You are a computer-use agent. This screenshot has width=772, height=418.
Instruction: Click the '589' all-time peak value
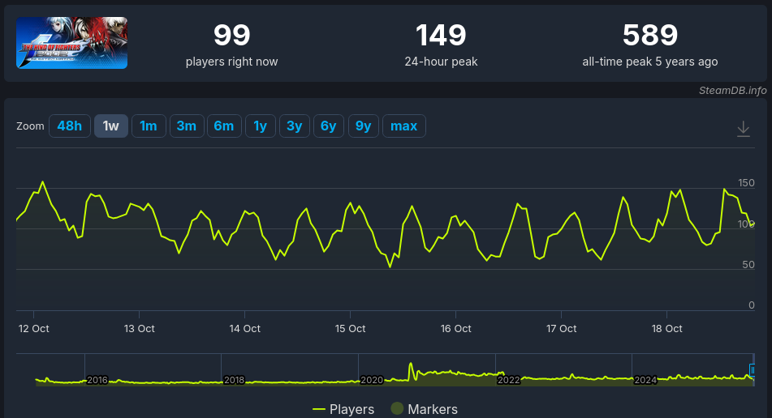pyautogui.click(x=650, y=36)
